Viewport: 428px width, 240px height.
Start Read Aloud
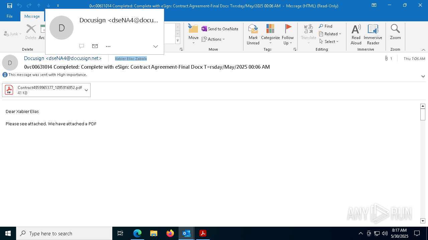(356, 34)
